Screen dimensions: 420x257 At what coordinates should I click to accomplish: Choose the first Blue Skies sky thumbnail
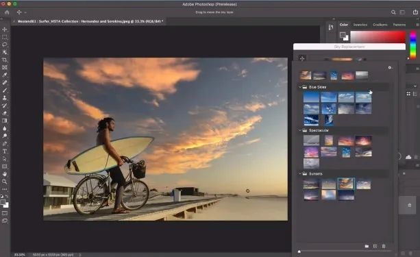pos(311,97)
